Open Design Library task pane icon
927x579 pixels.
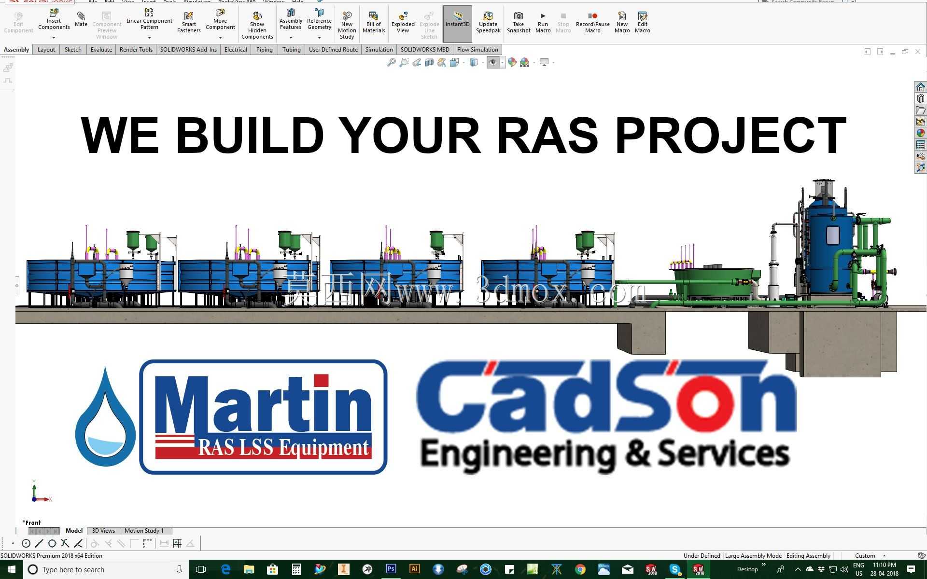[x=920, y=98]
